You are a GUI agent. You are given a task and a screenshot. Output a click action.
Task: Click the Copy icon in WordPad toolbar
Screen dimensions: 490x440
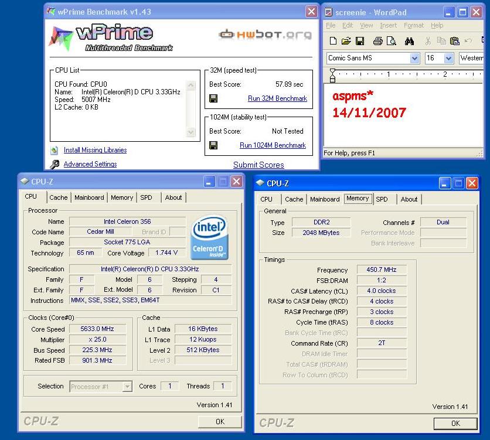pyautogui.click(x=441, y=41)
